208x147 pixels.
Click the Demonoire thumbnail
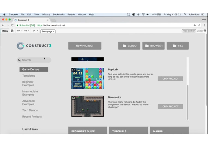click(x=88, y=106)
